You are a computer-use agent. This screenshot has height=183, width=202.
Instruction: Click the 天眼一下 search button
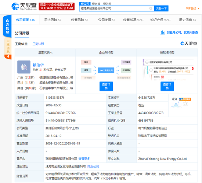pos(161,8)
